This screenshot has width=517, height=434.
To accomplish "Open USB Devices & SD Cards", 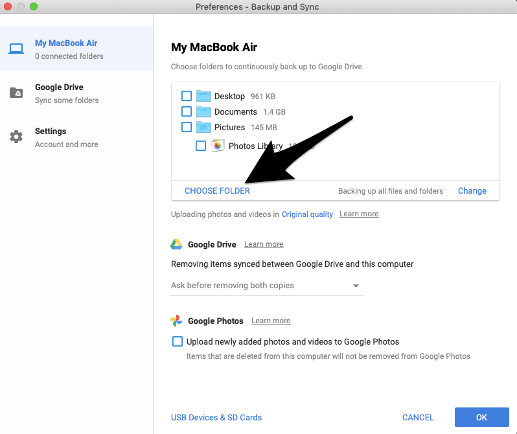I will pos(216,418).
